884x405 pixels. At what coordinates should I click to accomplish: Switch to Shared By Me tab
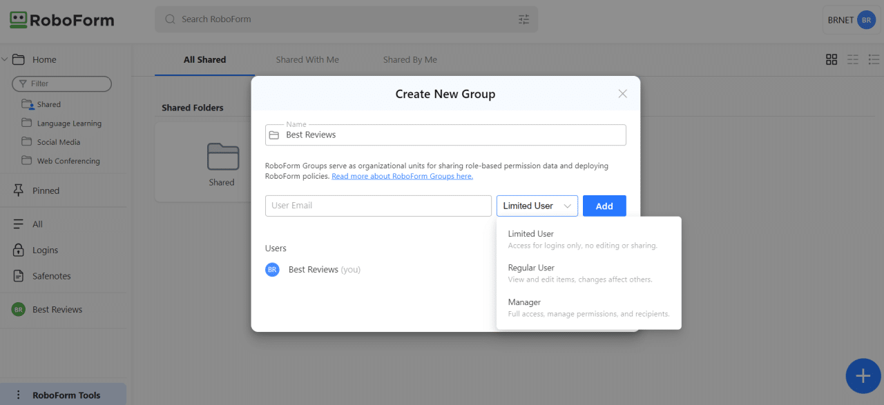pyautogui.click(x=410, y=59)
